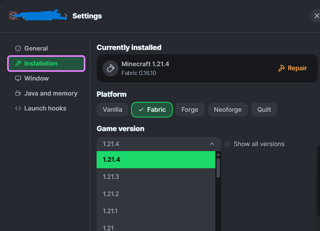This screenshot has width=320, height=231.
Task: Open the Installation settings tab
Action: (46, 63)
